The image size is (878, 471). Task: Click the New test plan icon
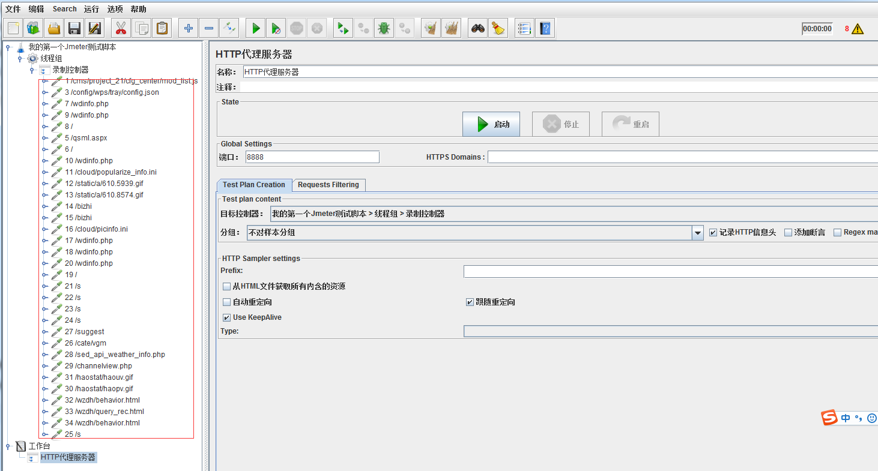click(x=14, y=28)
